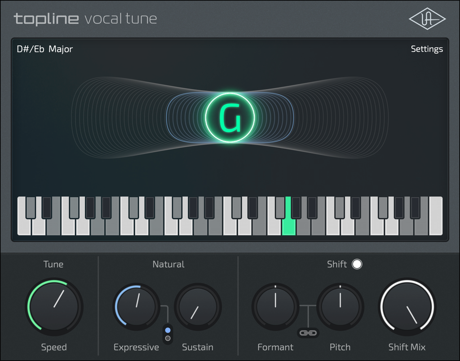
Task: Click the Sustain knob
Action: pos(198,307)
